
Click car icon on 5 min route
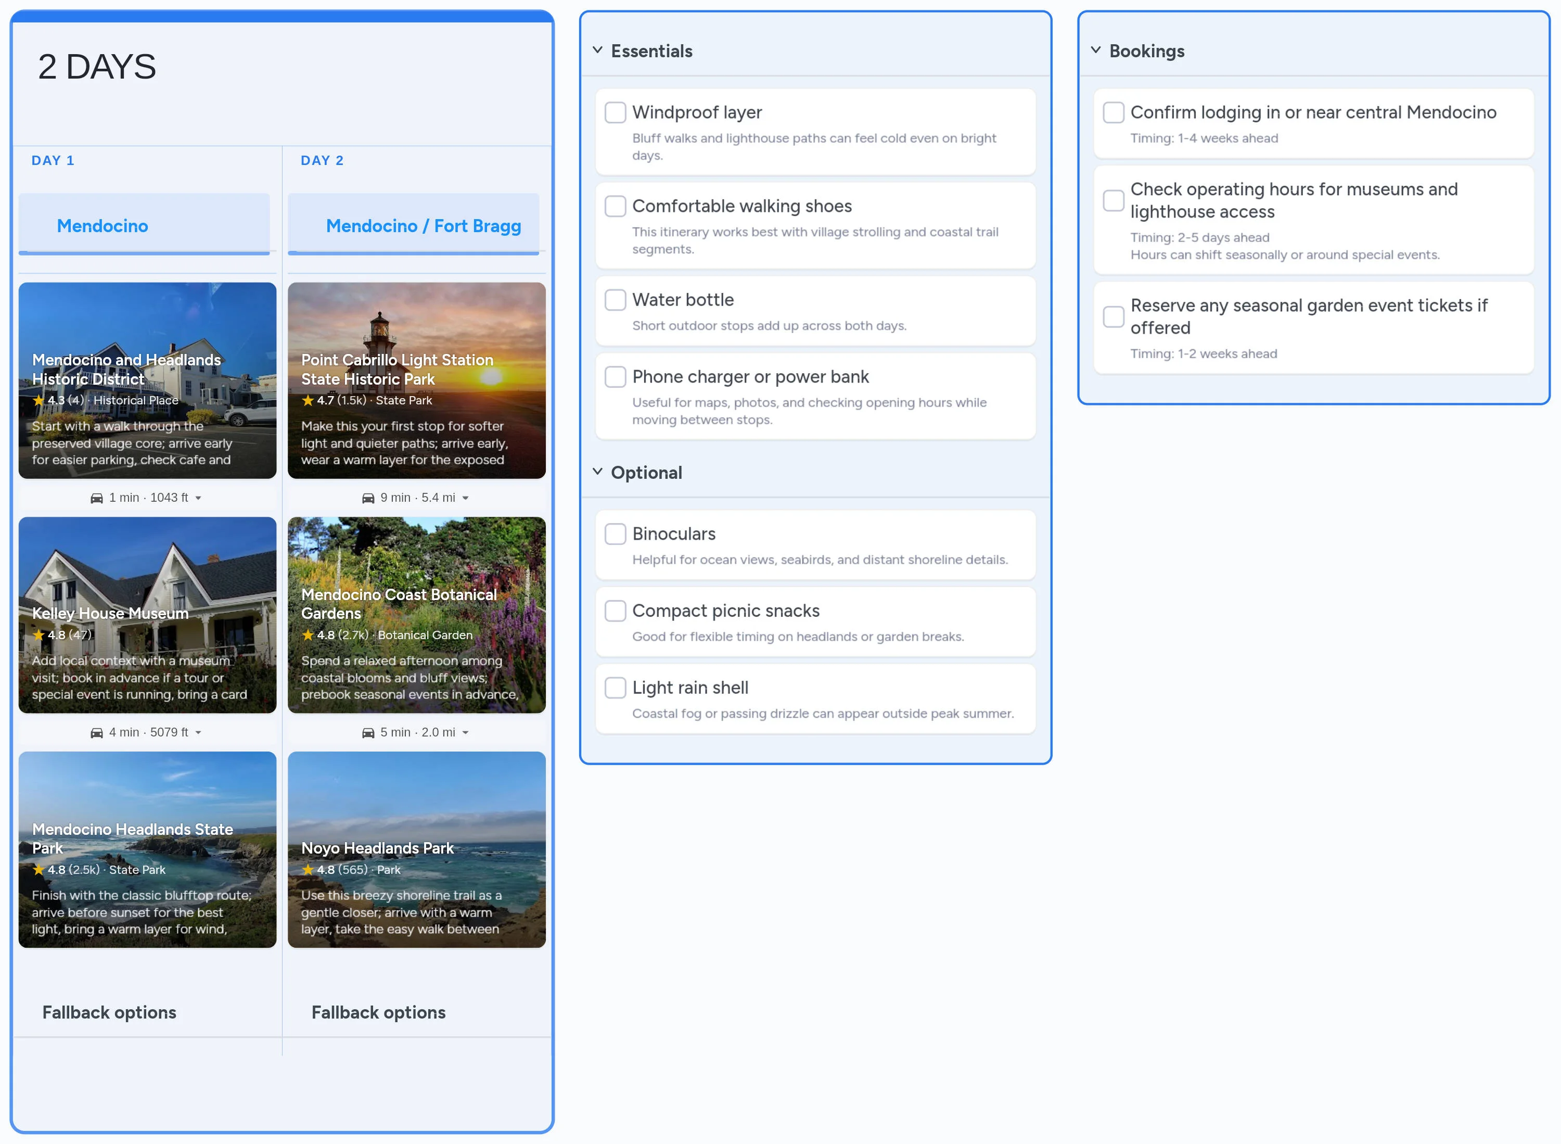(368, 733)
